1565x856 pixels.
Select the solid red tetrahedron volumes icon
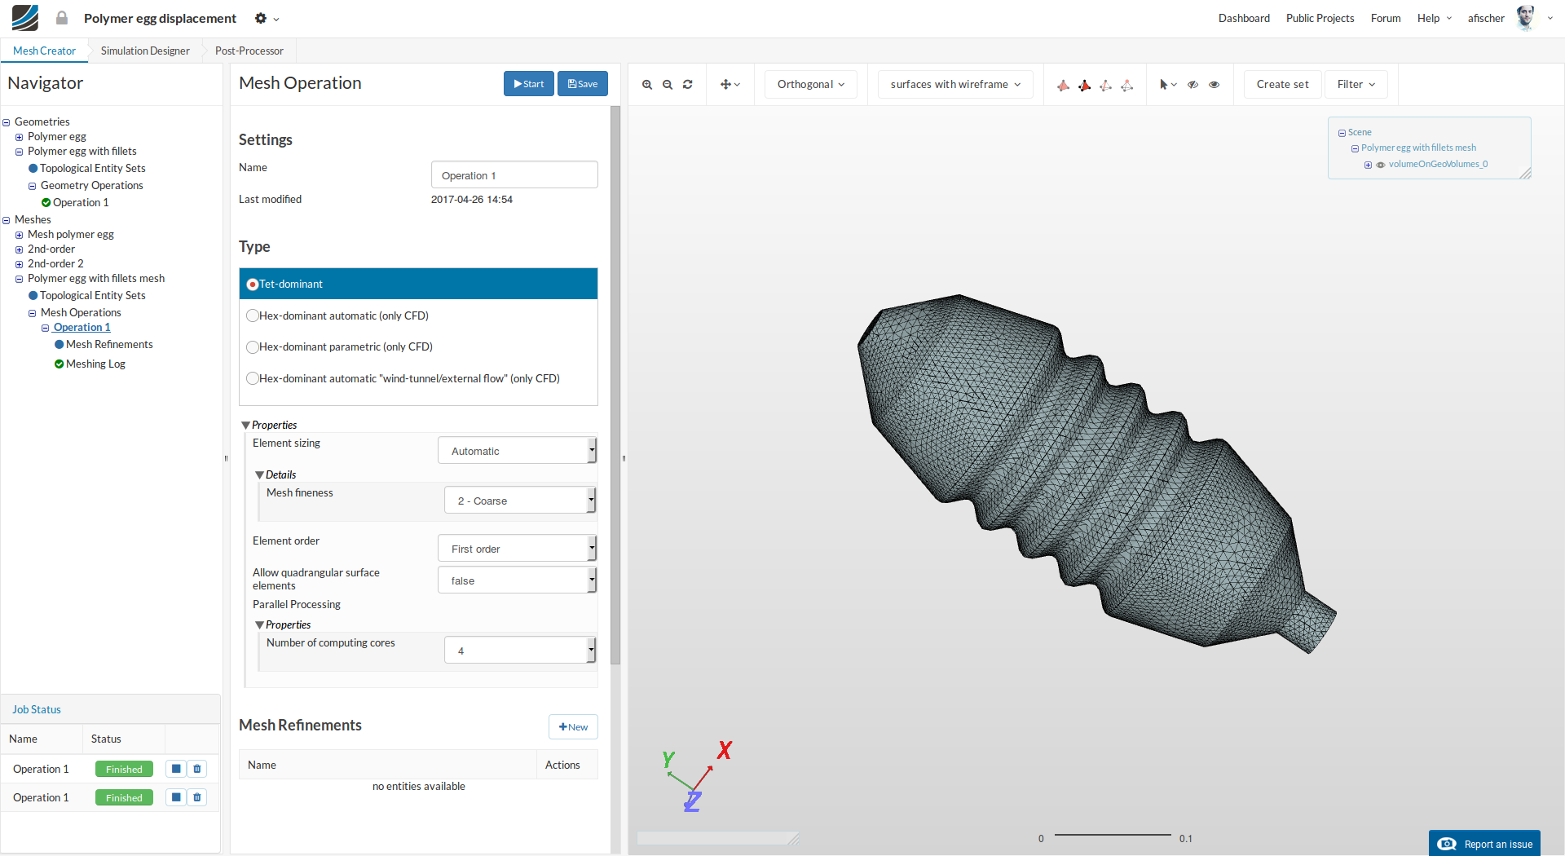1085,85
